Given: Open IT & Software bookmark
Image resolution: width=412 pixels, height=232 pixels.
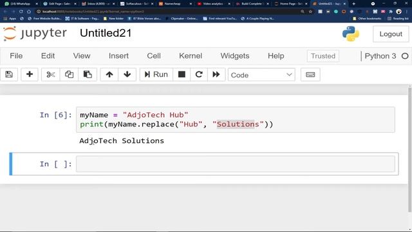Looking at the screenshot, I should pos(82,19).
